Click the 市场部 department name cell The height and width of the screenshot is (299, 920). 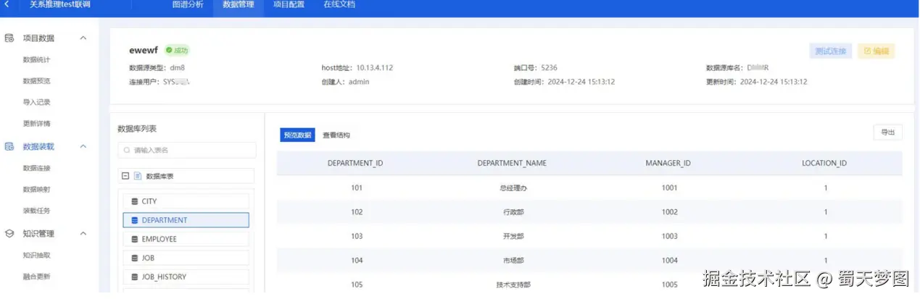click(513, 261)
